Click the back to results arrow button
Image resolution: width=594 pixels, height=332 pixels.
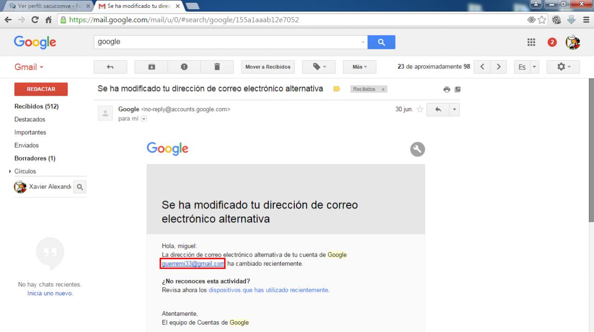(x=110, y=67)
